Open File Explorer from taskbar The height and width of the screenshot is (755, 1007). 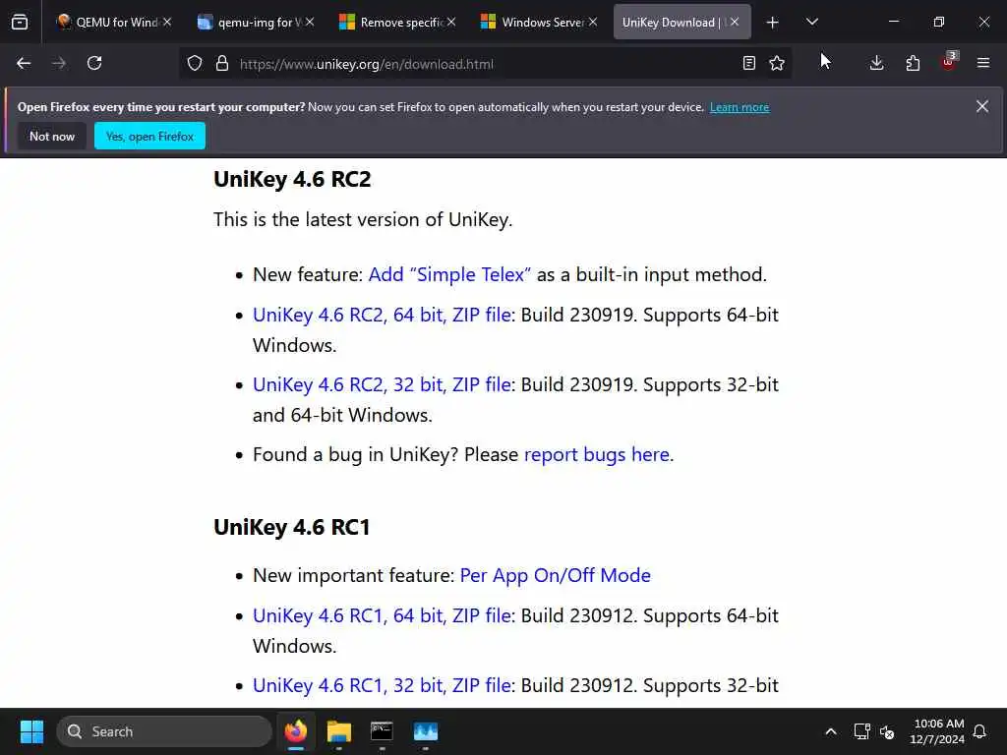coord(339,731)
